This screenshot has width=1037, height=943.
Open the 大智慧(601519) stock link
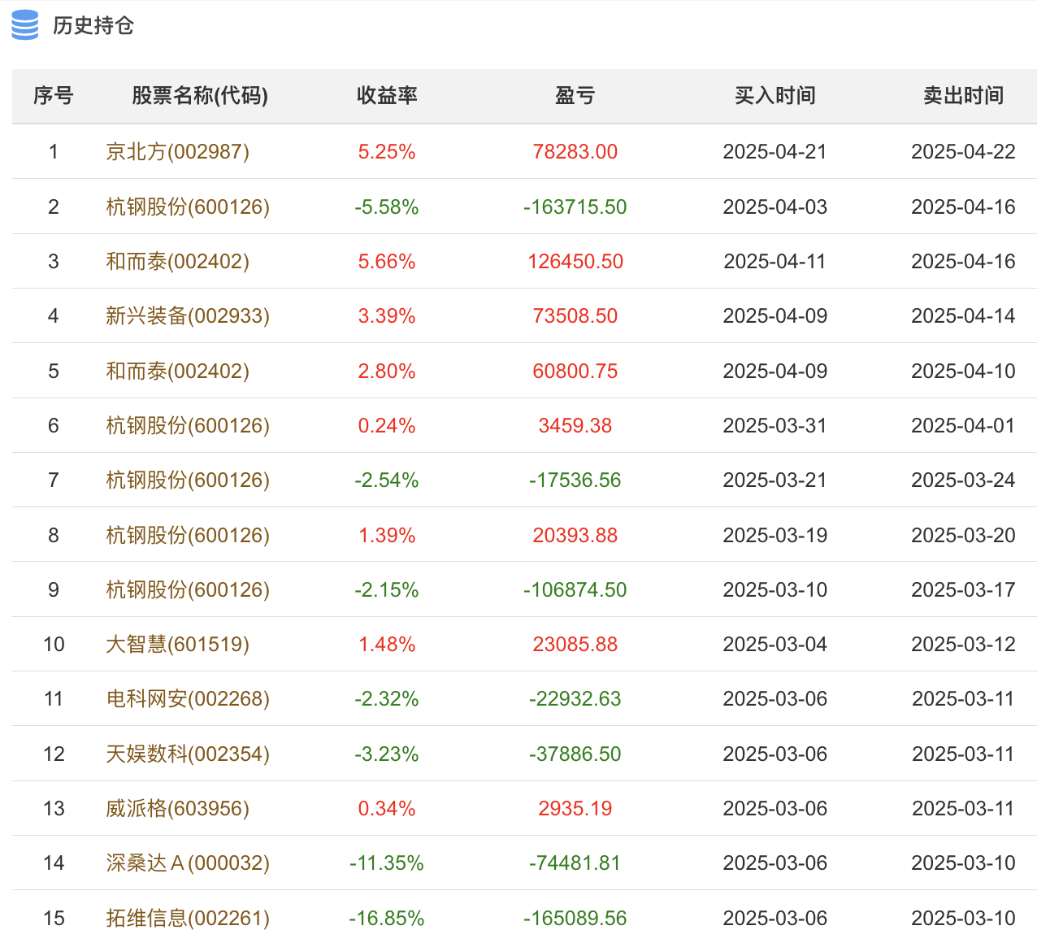178,644
